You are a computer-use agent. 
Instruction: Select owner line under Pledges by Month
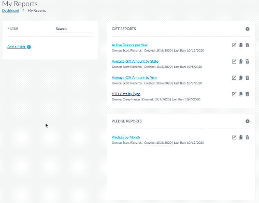pyautogui.click(x=158, y=143)
